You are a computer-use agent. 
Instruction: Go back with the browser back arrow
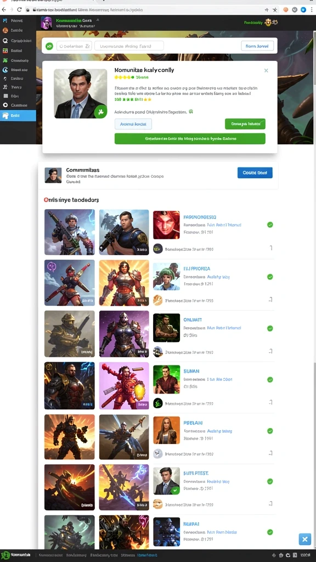click(x=4, y=10)
